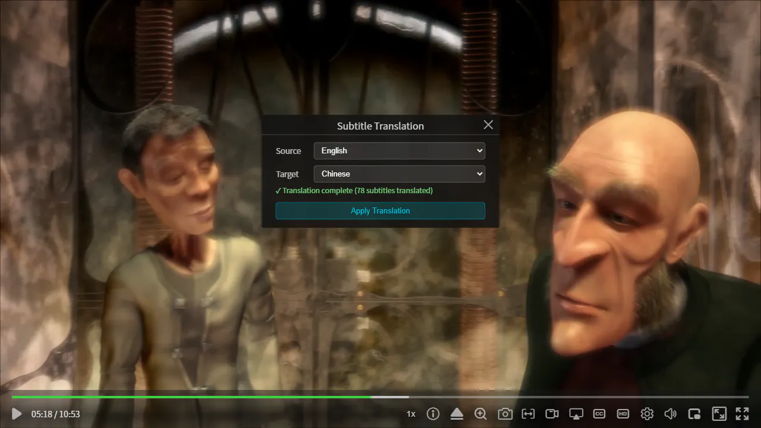The height and width of the screenshot is (428, 761).
Task: Open HD quality selector
Action: coord(623,414)
